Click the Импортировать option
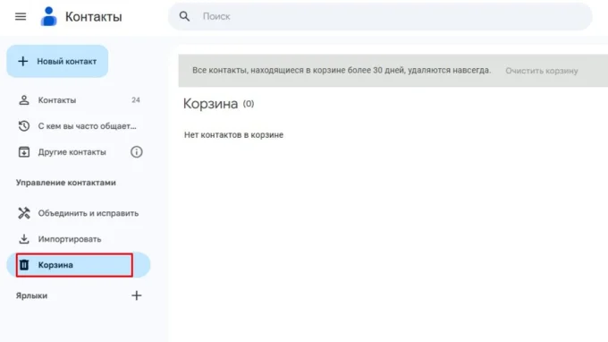The width and height of the screenshot is (608, 342). 79,239
